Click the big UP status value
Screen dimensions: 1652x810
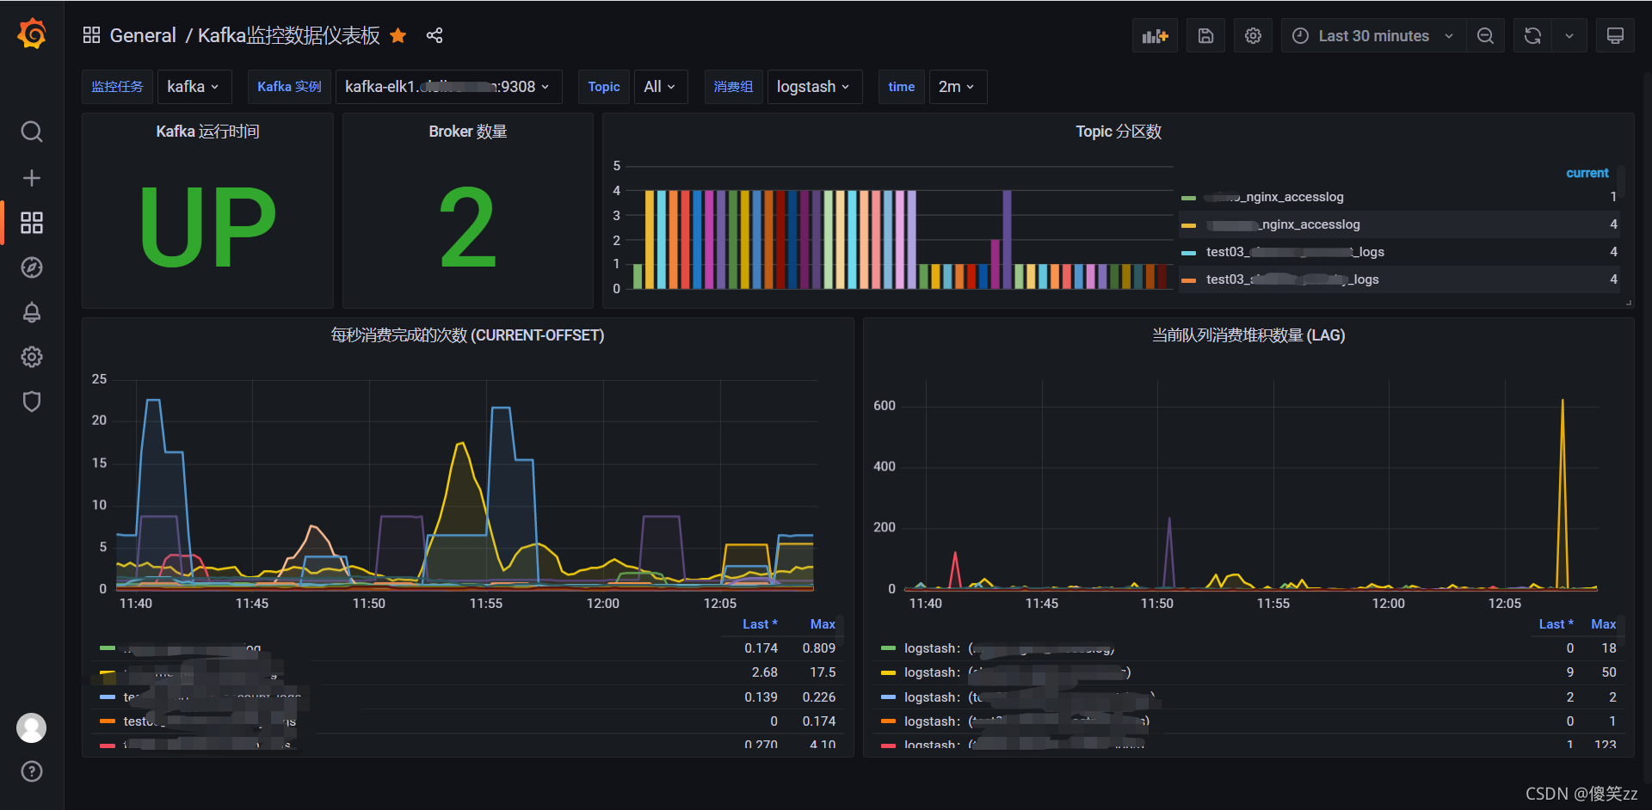207,227
